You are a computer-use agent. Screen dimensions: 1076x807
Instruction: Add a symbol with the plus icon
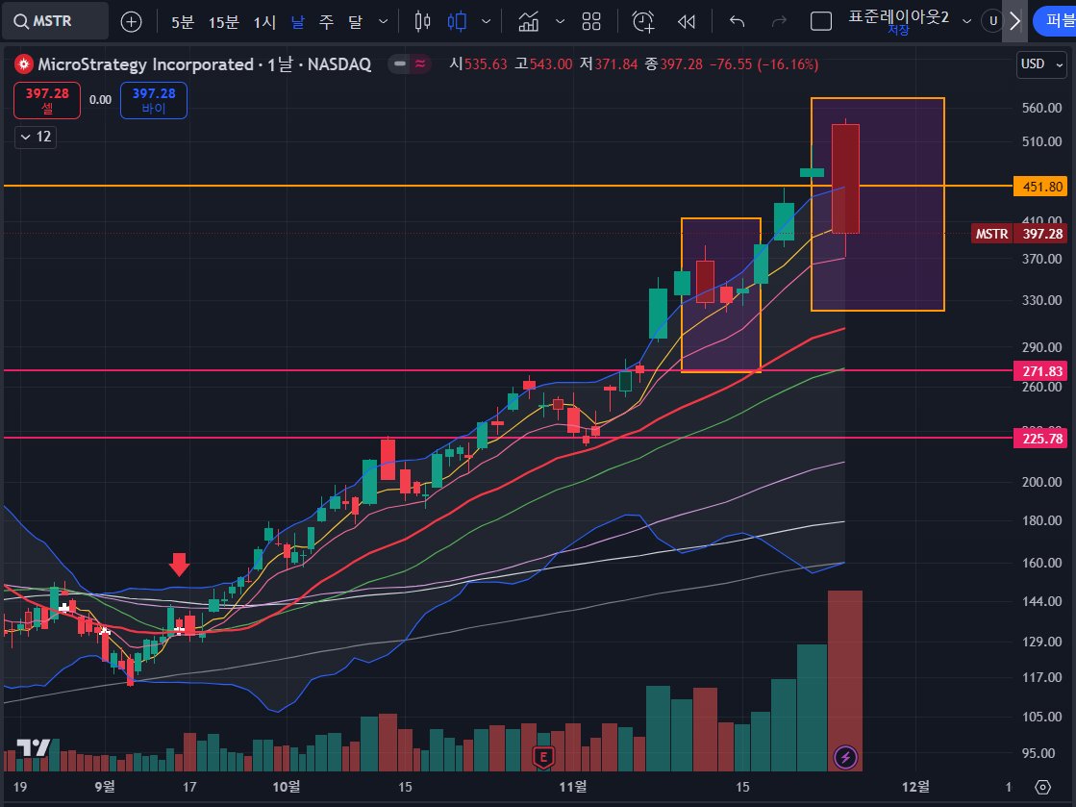131,22
